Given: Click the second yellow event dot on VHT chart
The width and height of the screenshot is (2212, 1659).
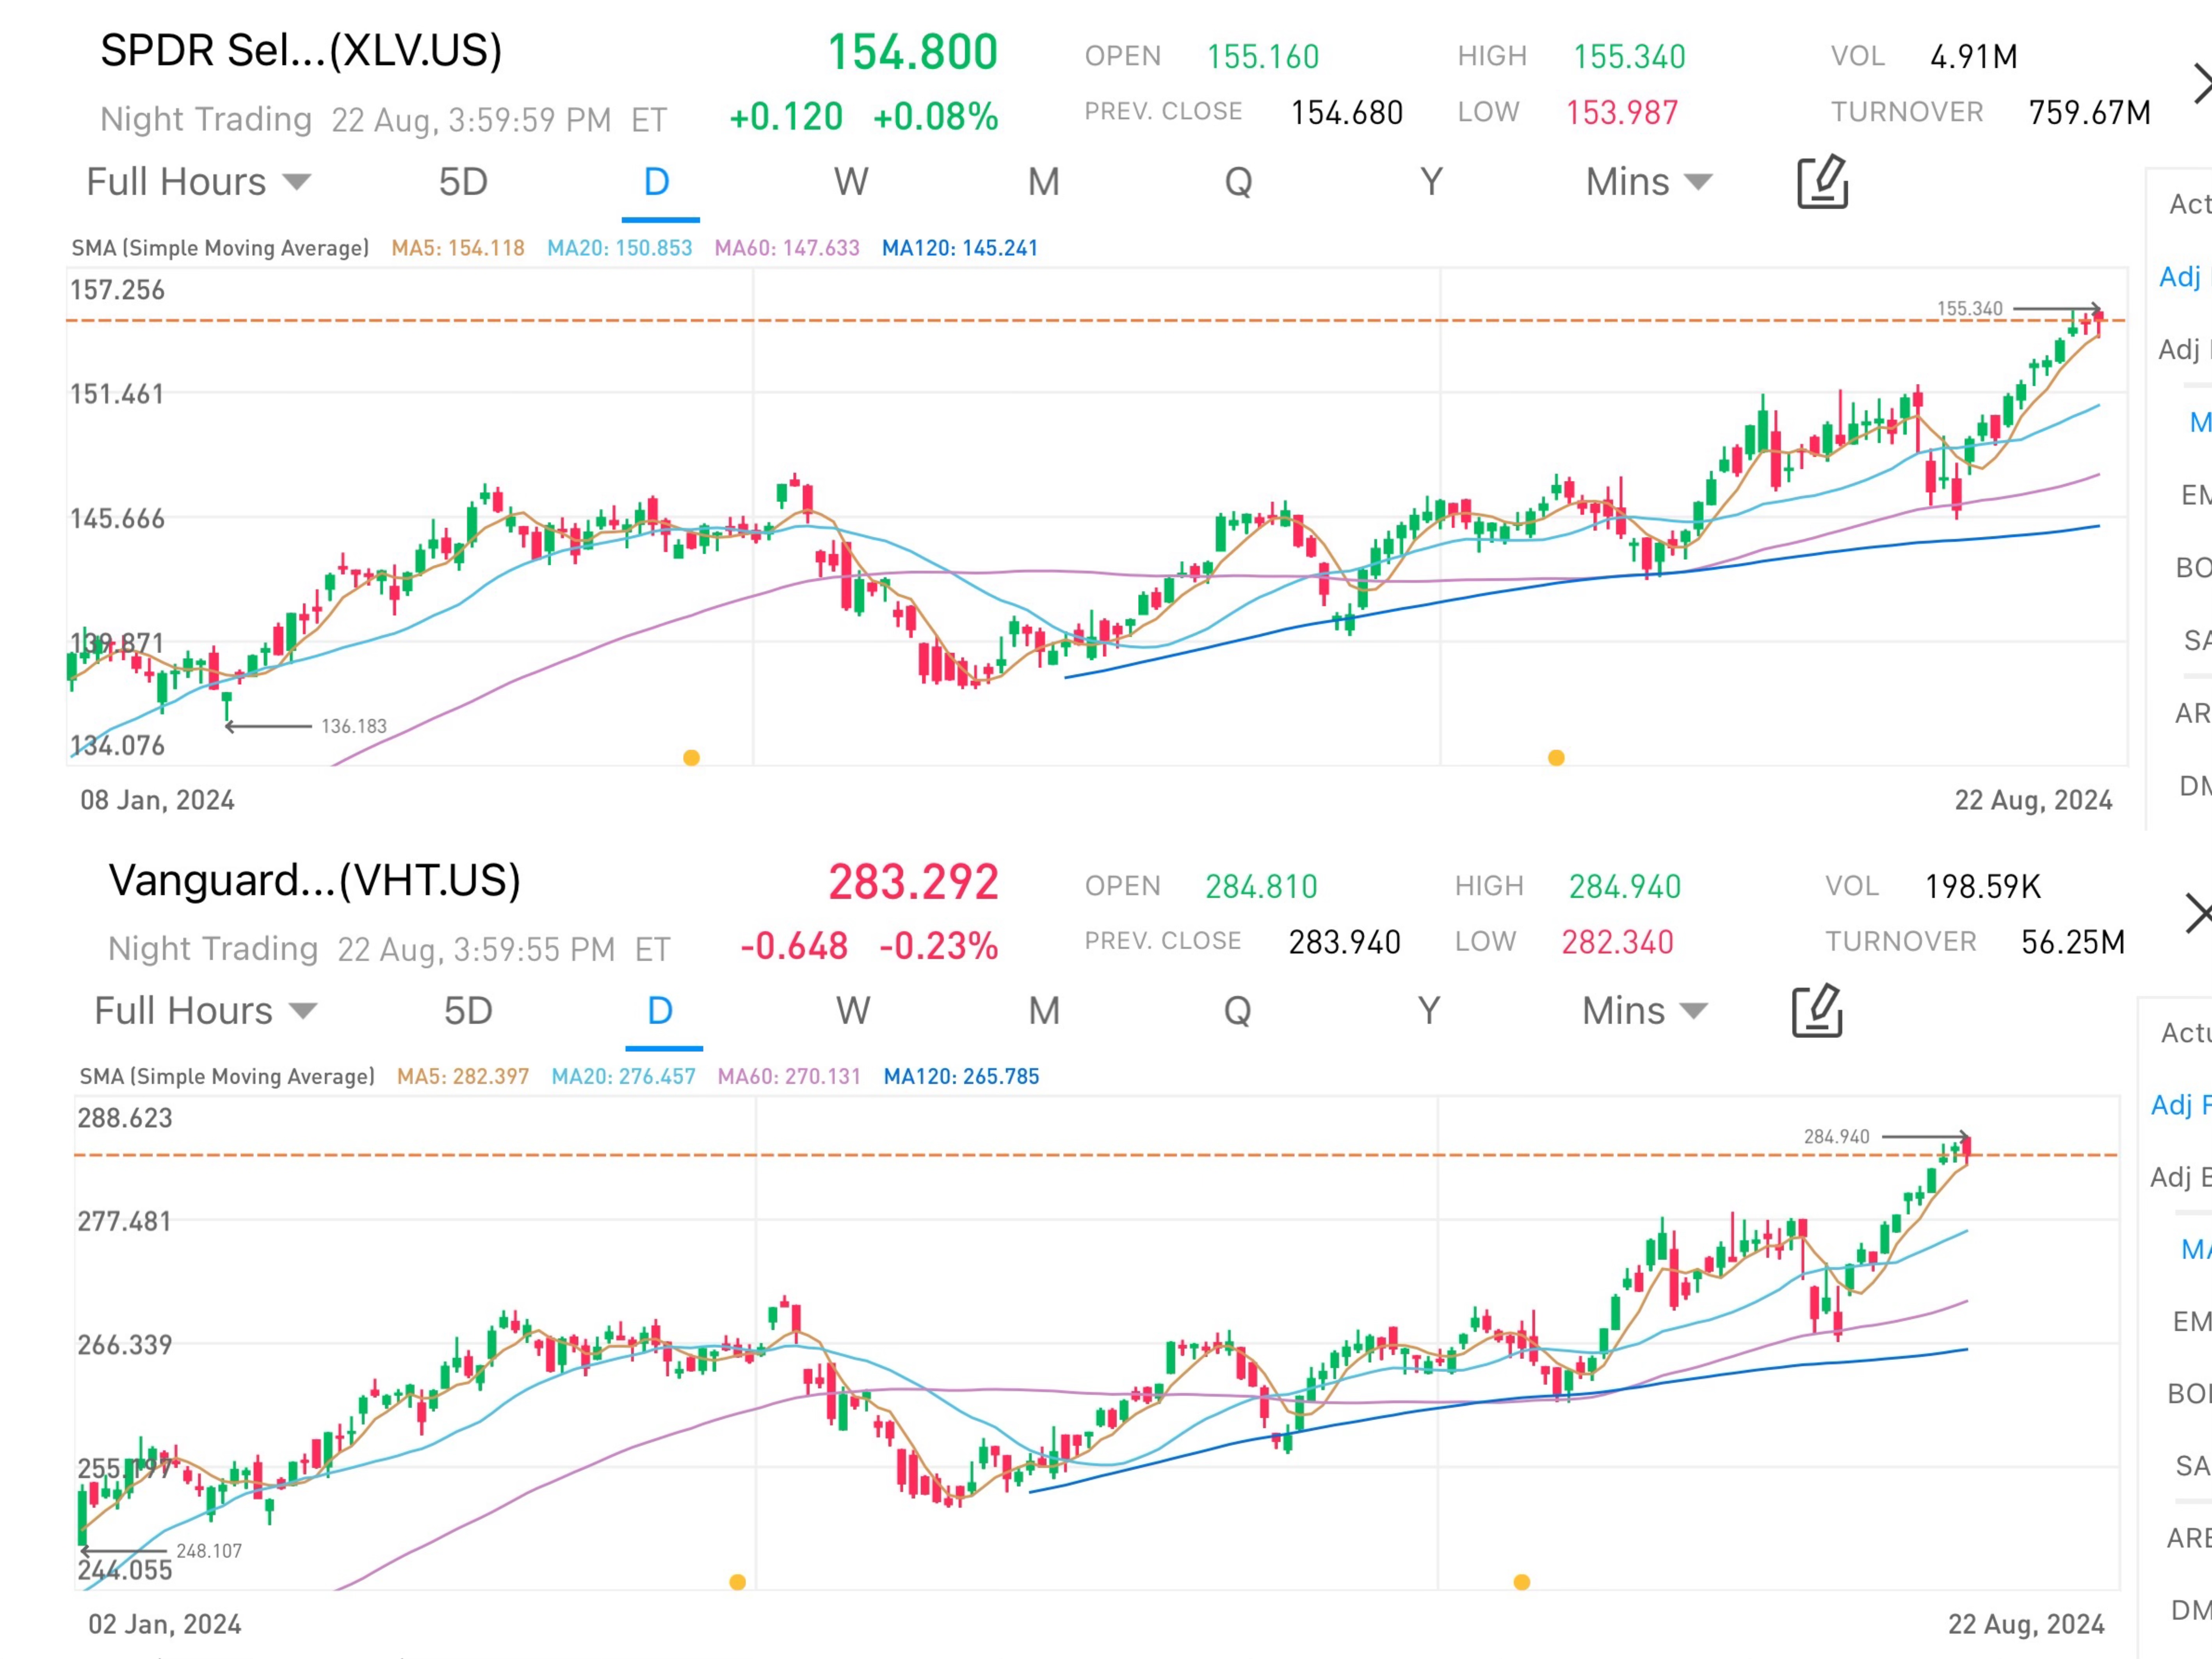Looking at the screenshot, I should (1521, 1582).
